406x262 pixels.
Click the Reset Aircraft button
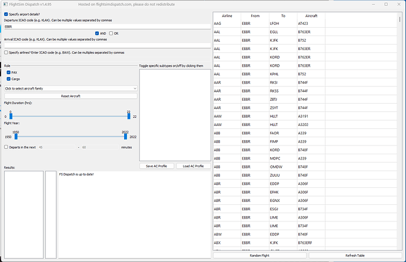[x=71, y=96]
